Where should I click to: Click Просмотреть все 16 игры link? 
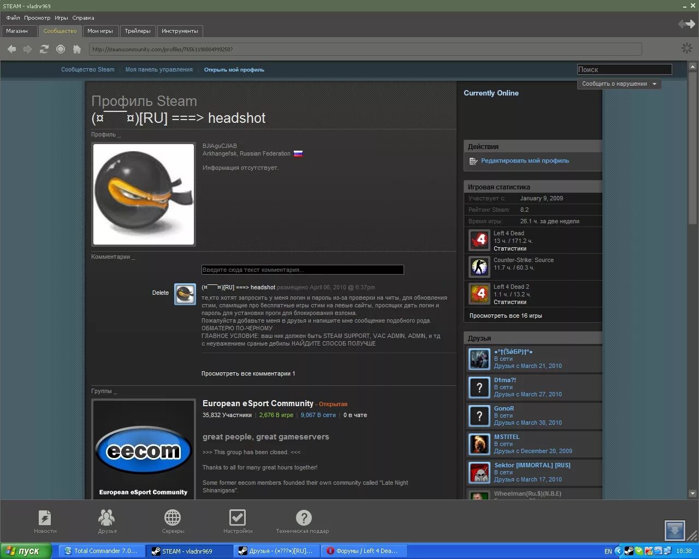[506, 316]
